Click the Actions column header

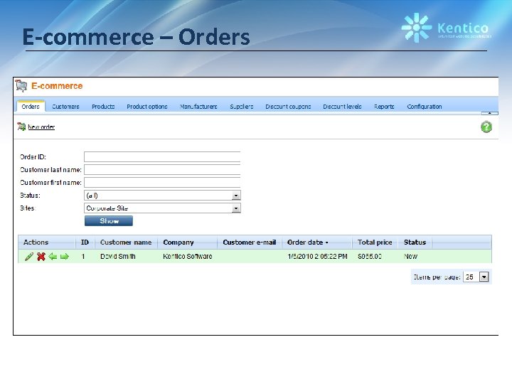pyautogui.click(x=36, y=242)
